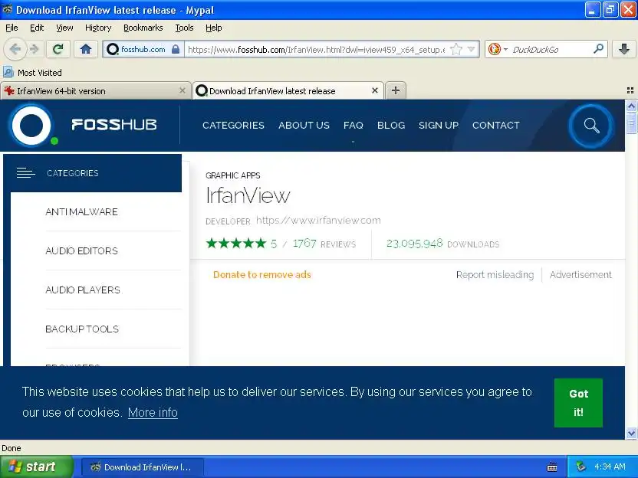Open the FAQ page
The height and width of the screenshot is (478, 638).
click(354, 125)
